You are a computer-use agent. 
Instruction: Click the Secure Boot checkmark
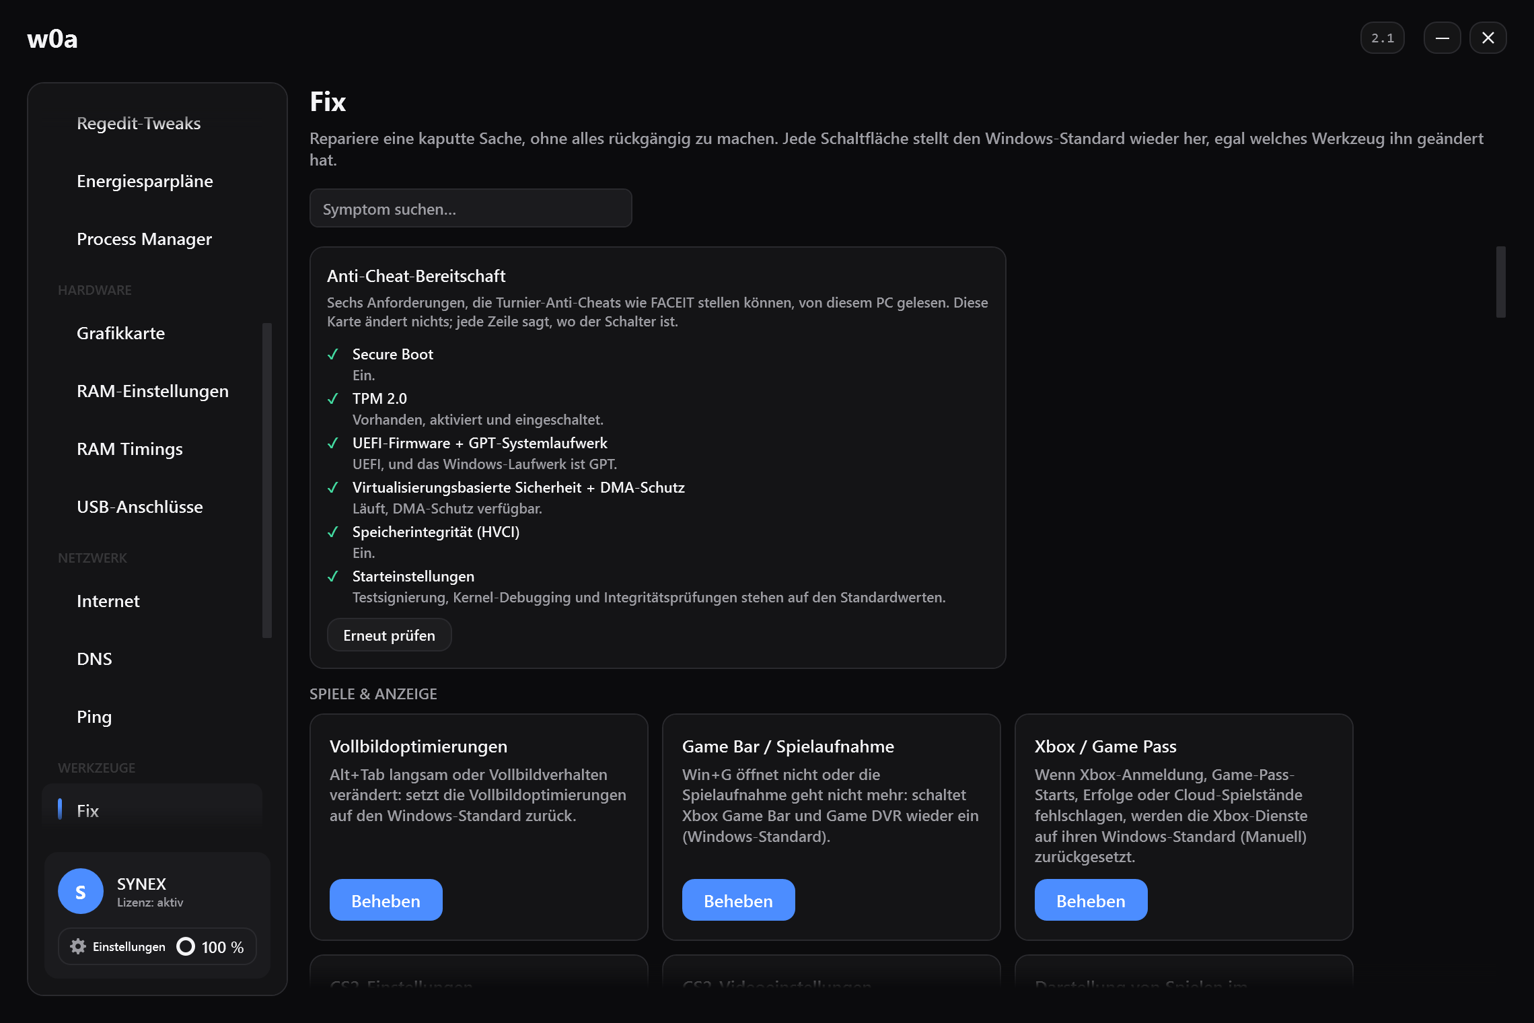[x=332, y=354]
